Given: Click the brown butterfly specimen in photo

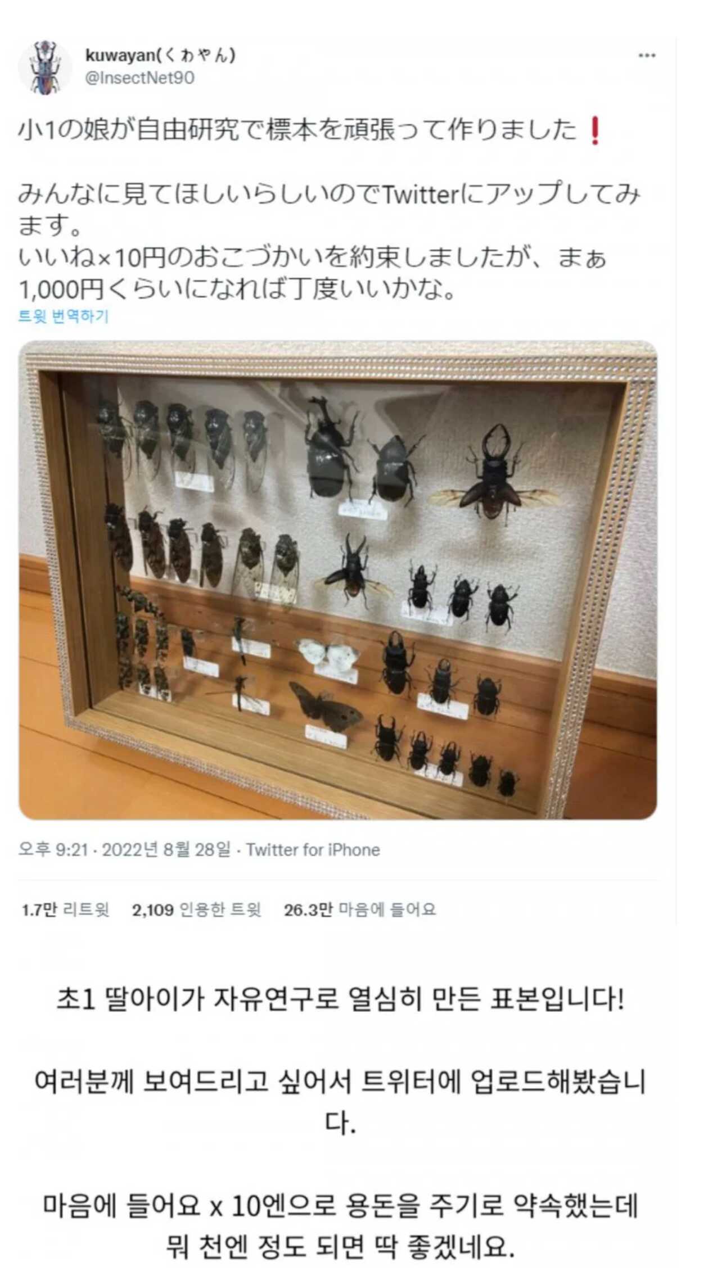Looking at the screenshot, I should tap(326, 706).
